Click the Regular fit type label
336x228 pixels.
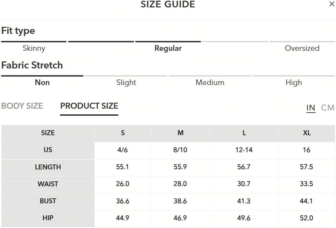click(x=168, y=48)
